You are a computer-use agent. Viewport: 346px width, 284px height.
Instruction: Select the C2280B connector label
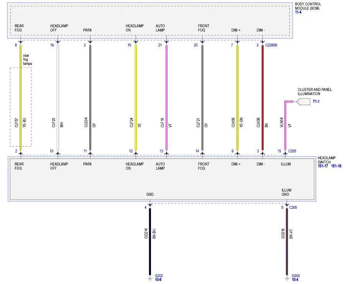tap(271, 45)
